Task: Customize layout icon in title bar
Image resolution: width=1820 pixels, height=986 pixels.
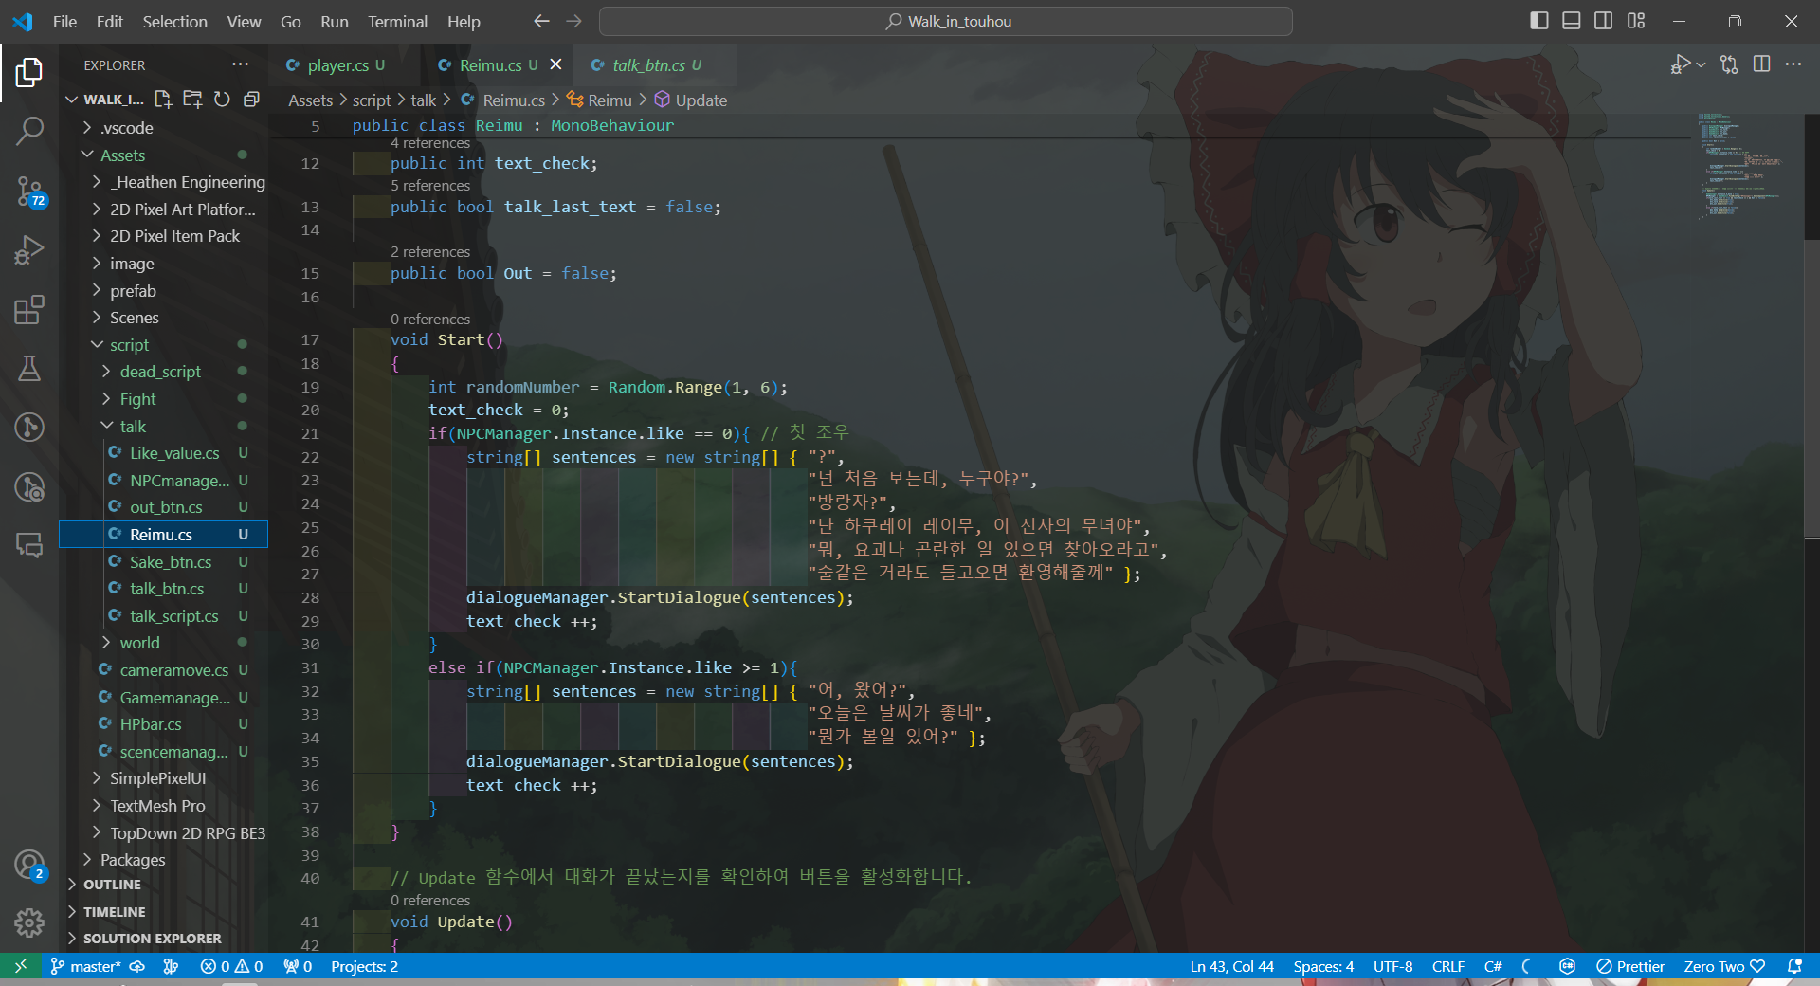Action: pyautogui.click(x=1636, y=21)
